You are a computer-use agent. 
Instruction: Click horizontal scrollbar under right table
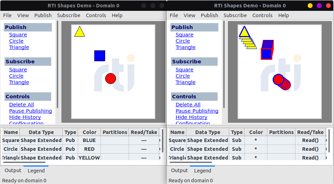[190, 162]
